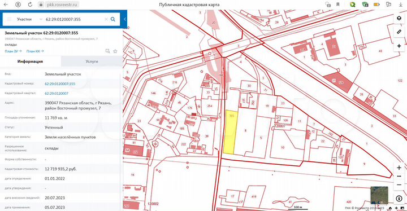
Task: Go back with browser back arrow
Action: tap(6, 5)
